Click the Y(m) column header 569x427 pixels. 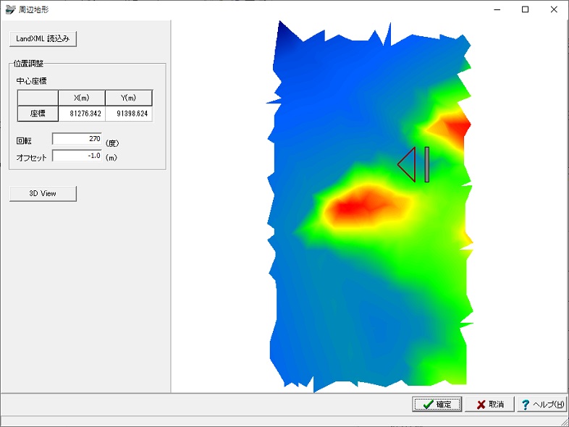(129, 98)
